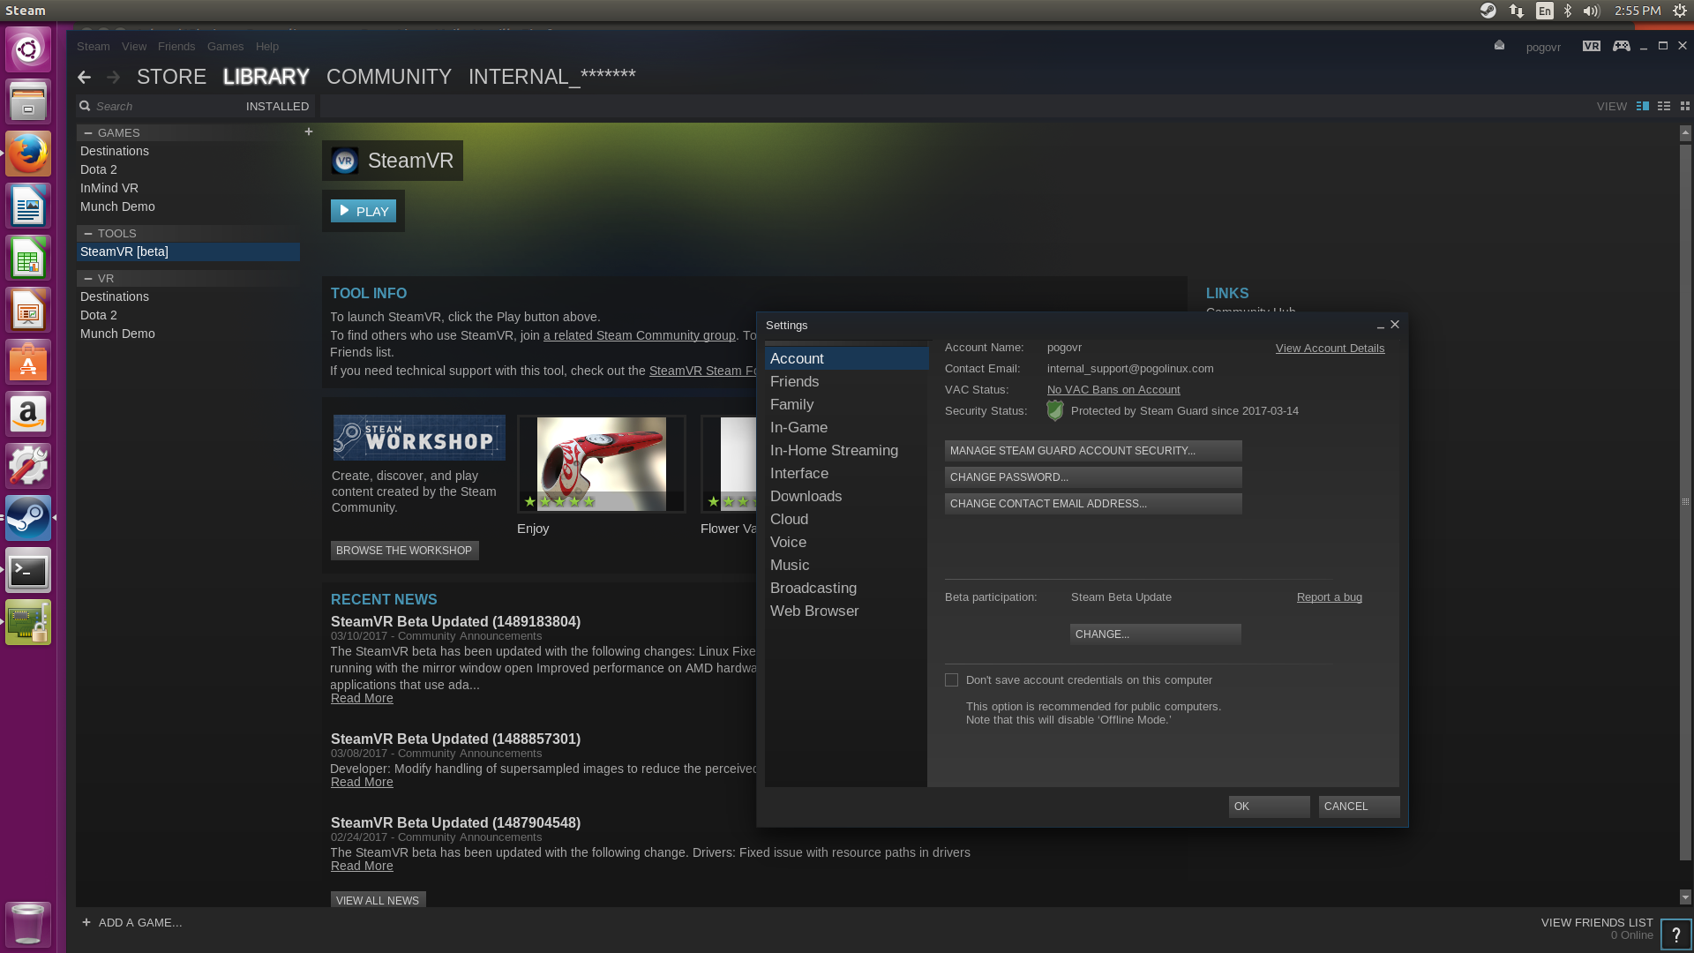
Task: Select Downloads settings page
Action: (x=846, y=497)
